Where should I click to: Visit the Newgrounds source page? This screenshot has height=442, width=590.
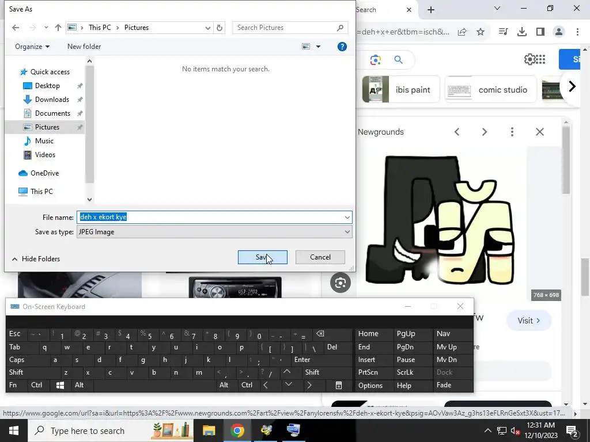click(x=529, y=321)
